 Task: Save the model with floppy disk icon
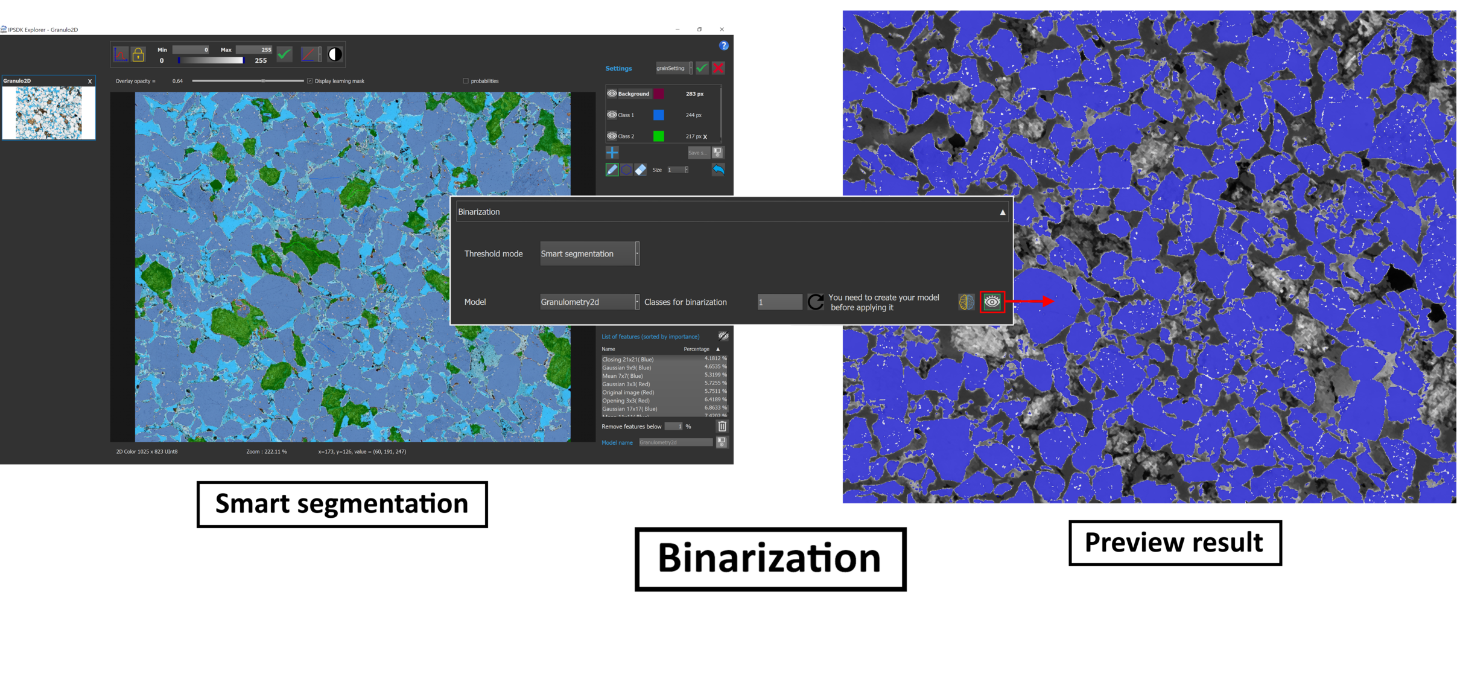722,442
